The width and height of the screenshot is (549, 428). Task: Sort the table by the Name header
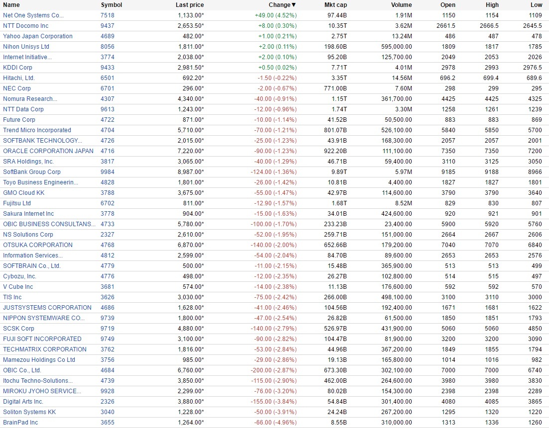pos(11,5)
